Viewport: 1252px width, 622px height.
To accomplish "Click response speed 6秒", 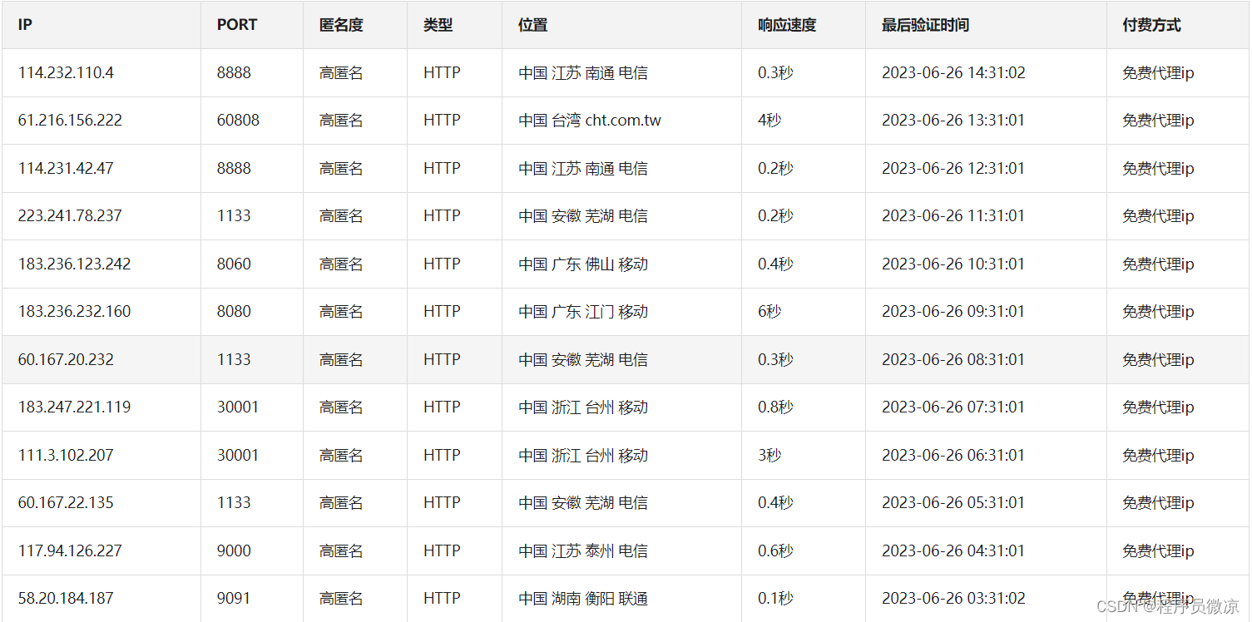I will click(x=770, y=311).
